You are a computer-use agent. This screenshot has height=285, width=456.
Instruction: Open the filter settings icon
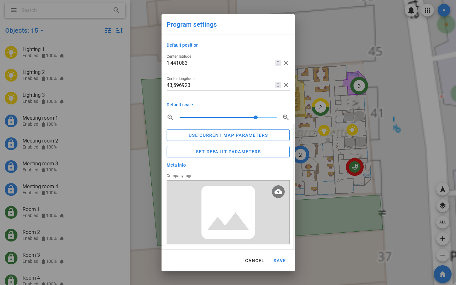[x=108, y=30]
